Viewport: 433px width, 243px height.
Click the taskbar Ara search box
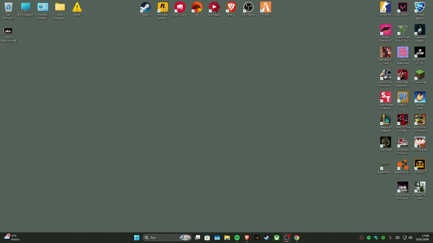167,238
